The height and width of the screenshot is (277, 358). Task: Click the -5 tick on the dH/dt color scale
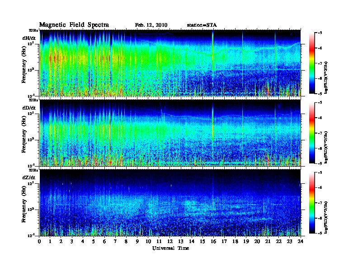(320, 33)
